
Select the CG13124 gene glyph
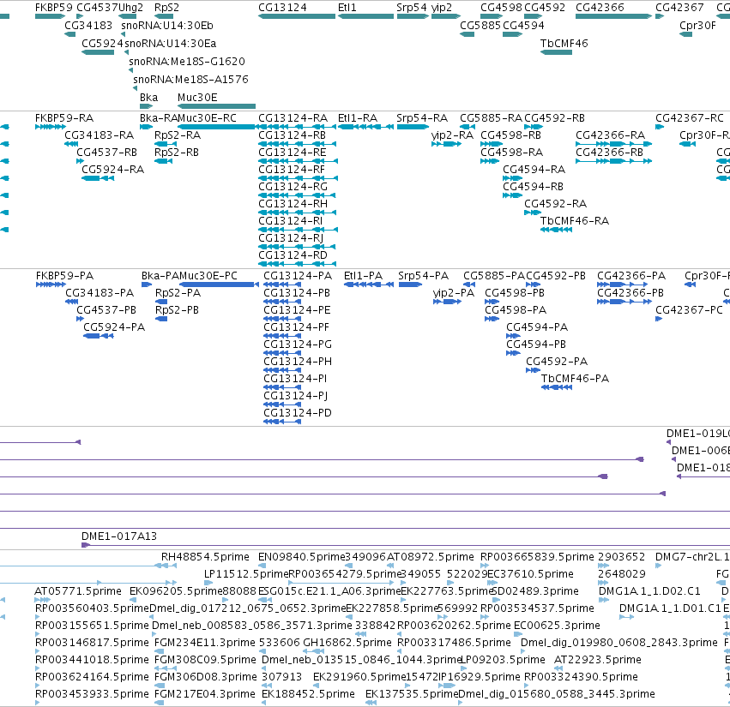[x=297, y=16]
